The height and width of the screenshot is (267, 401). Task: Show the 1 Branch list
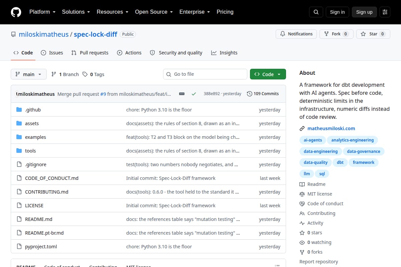(65, 74)
